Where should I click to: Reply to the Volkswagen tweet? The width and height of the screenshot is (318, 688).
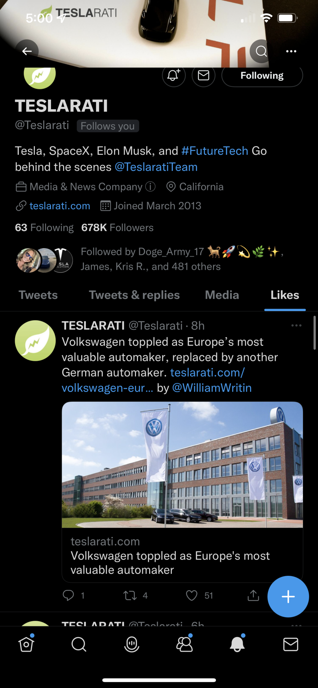pyautogui.click(x=68, y=596)
